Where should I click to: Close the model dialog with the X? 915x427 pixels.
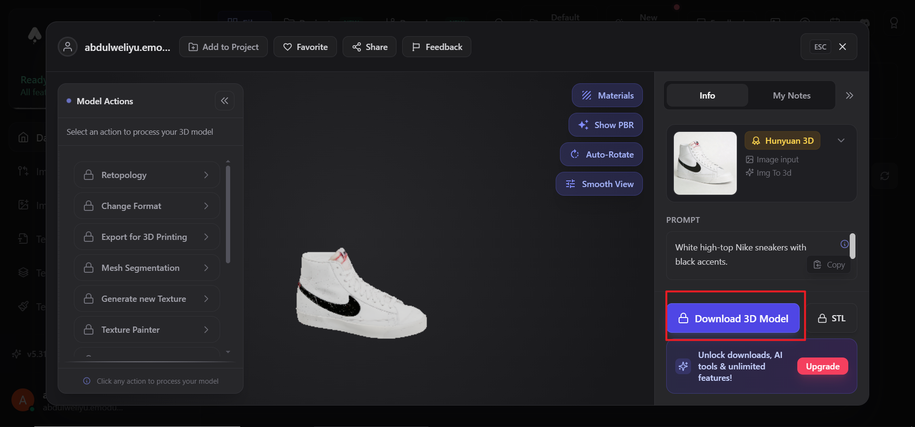(x=843, y=47)
